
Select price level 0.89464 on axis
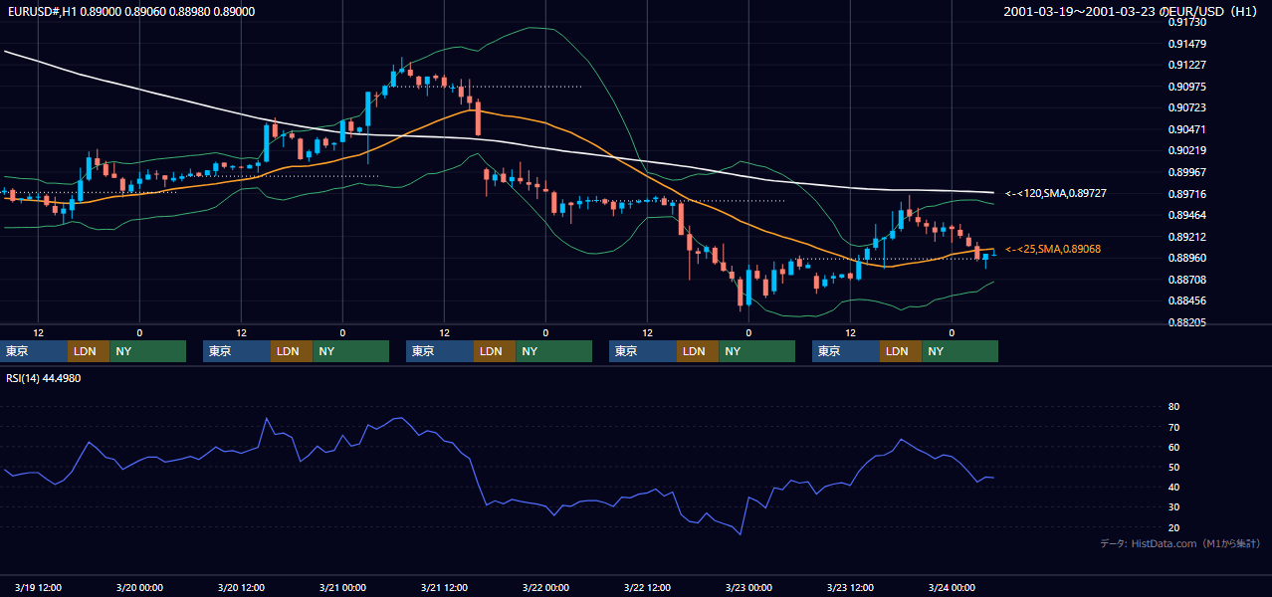point(1187,215)
